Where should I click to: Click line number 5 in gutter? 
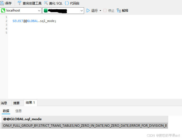(6, 33)
